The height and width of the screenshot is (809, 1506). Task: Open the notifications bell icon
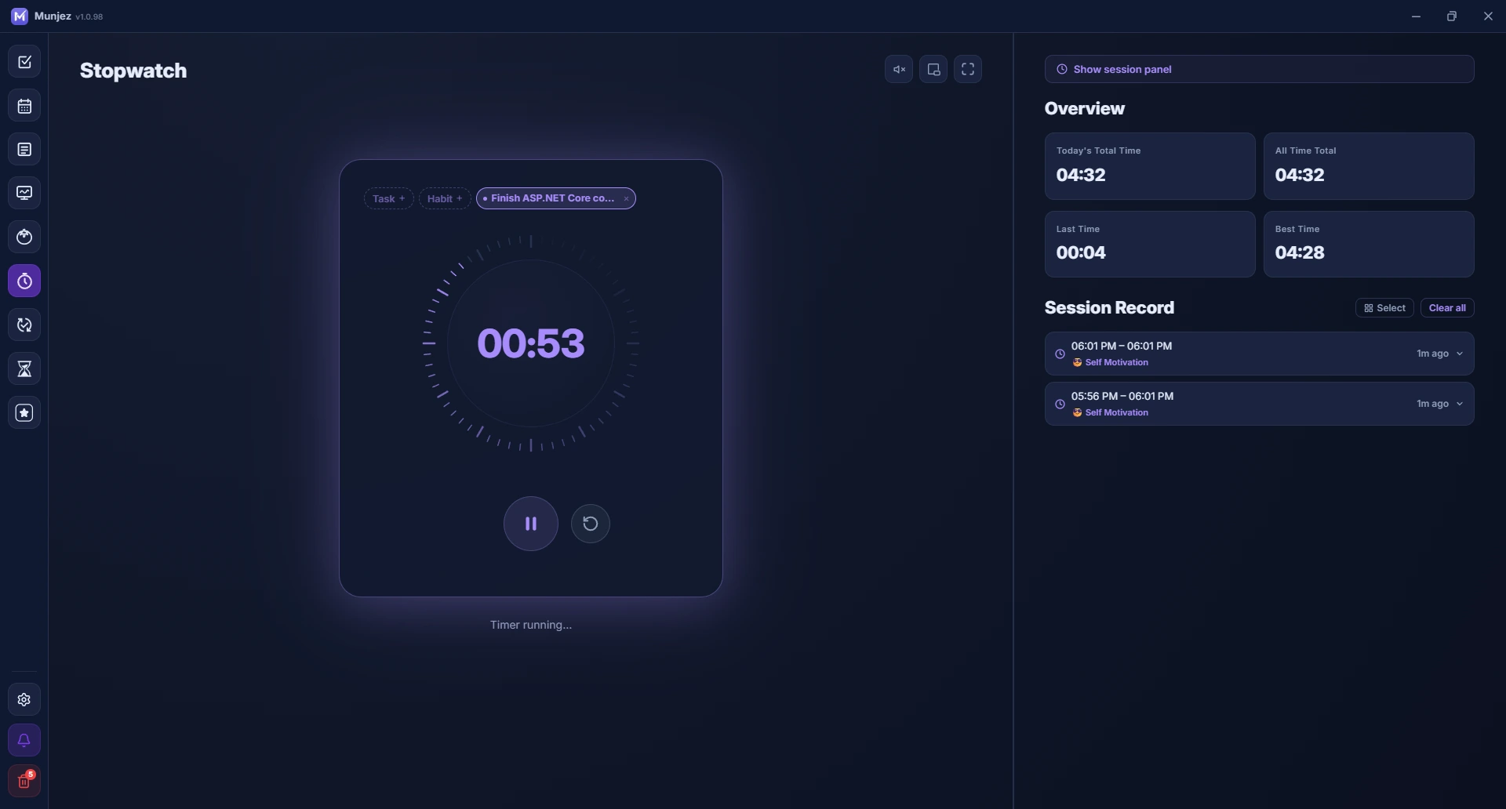click(x=24, y=740)
